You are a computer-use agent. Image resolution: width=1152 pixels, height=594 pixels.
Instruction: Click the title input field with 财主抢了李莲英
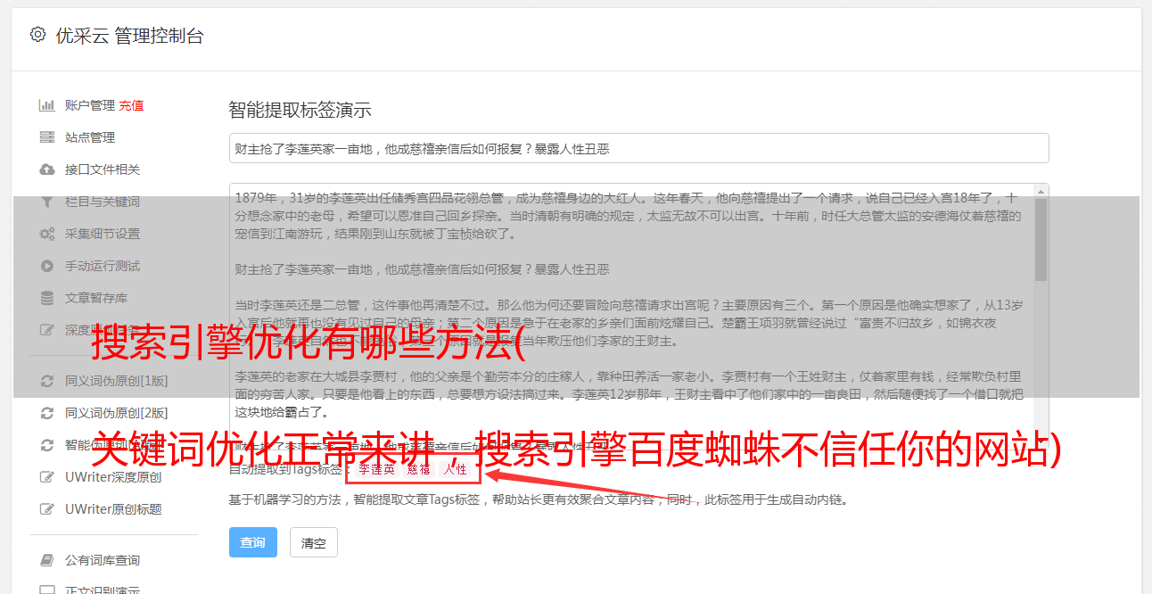coord(638,148)
